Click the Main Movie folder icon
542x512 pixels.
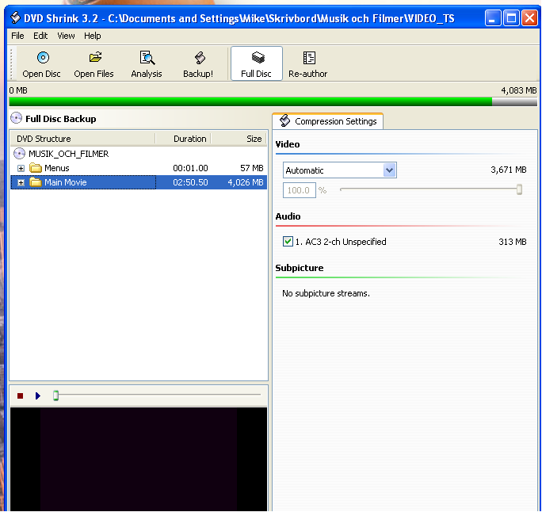pos(36,182)
